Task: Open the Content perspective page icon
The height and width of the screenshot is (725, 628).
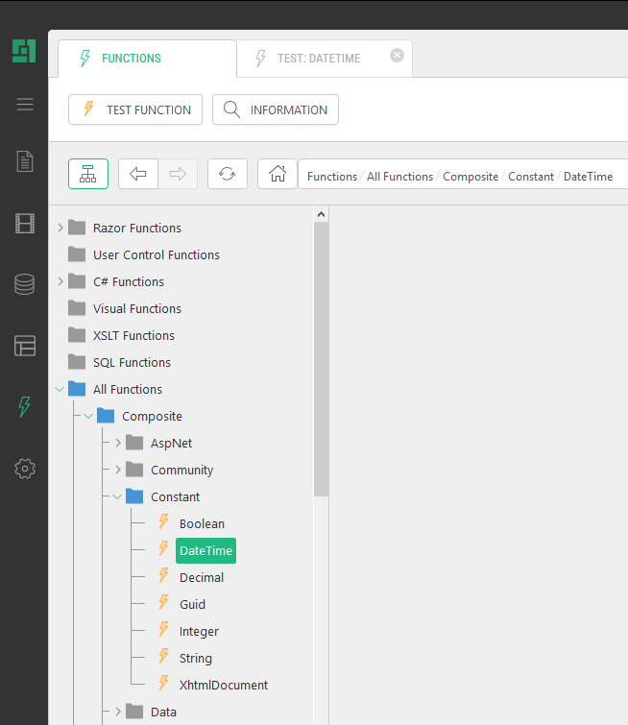Action: pyautogui.click(x=25, y=161)
